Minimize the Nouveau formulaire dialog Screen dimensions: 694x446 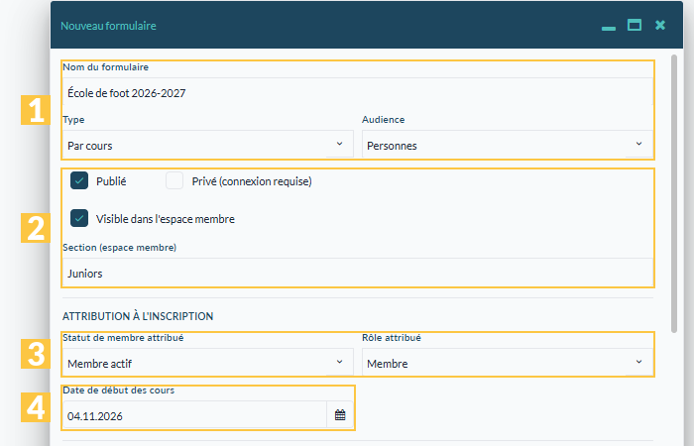(609, 29)
